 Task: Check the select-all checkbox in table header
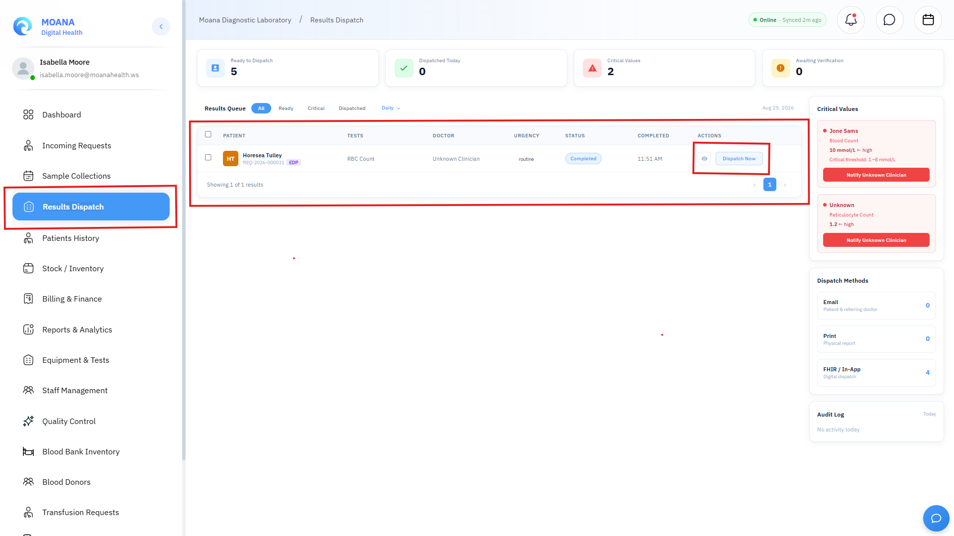(208, 134)
